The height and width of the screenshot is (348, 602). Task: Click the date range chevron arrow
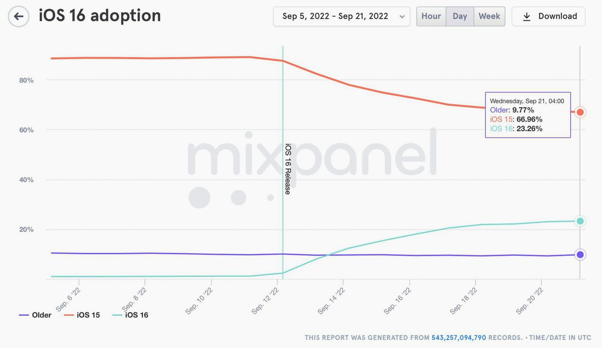pyautogui.click(x=402, y=17)
